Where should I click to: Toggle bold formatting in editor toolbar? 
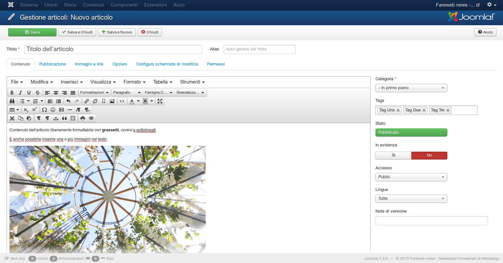12,93
